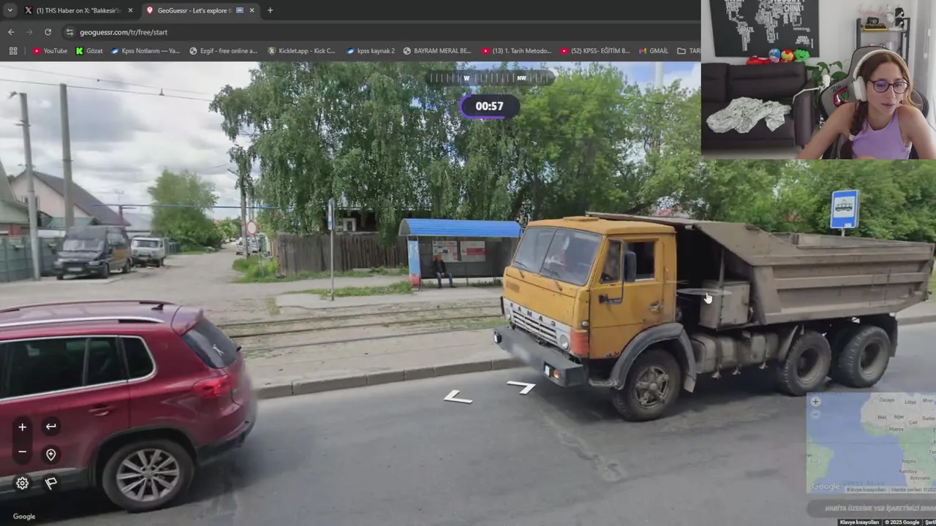Open the Ezgif bookmark
936x526 pixels.
pyautogui.click(x=223, y=51)
